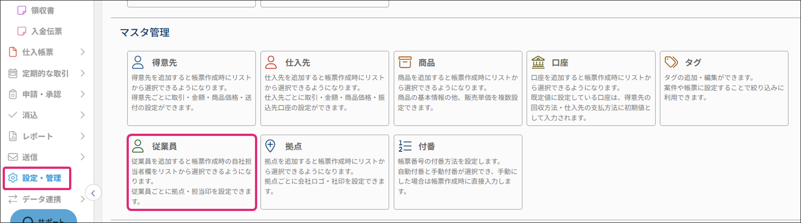Open 領収書 in the sidebar
The height and width of the screenshot is (223, 801).
pyautogui.click(x=42, y=10)
